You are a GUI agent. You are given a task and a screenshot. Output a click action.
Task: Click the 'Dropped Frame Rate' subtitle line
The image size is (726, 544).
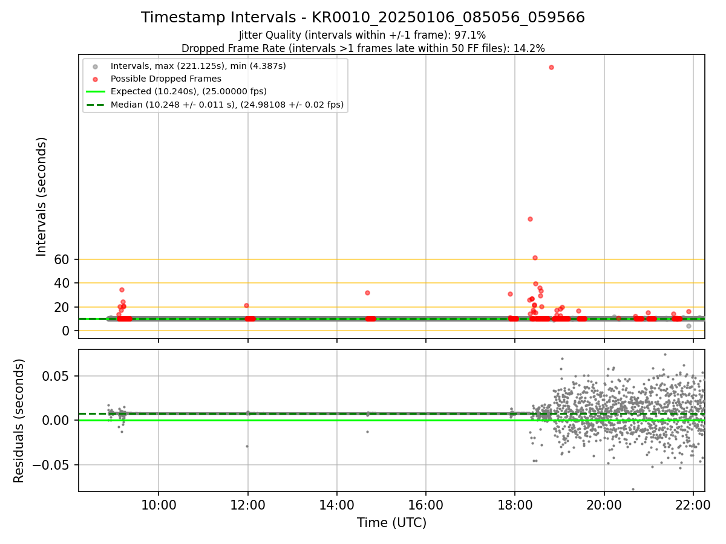point(363,48)
